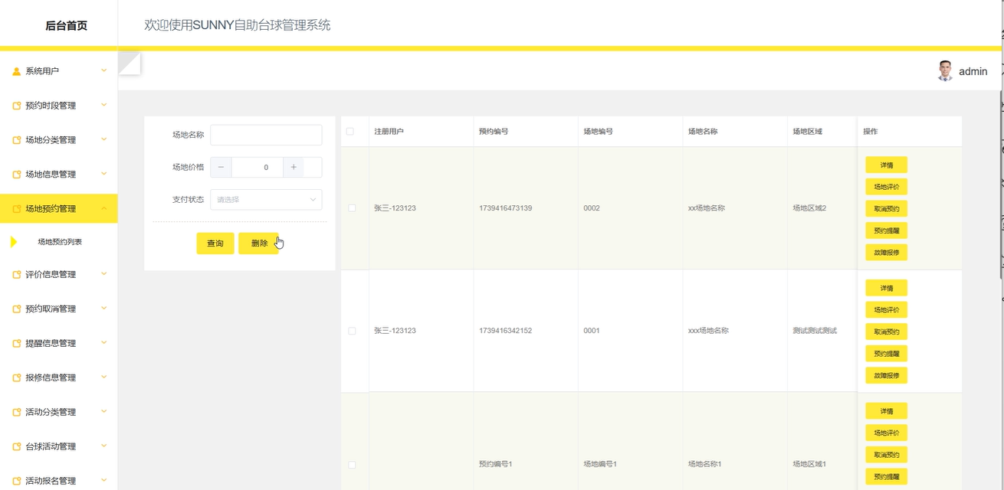Click cell 0002 in 场地编号 column
The width and height of the screenshot is (1004, 490).
(x=592, y=208)
